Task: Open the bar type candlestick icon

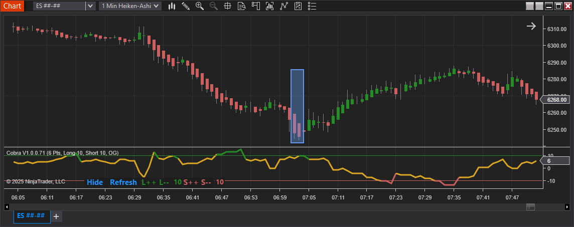Action: (x=172, y=6)
